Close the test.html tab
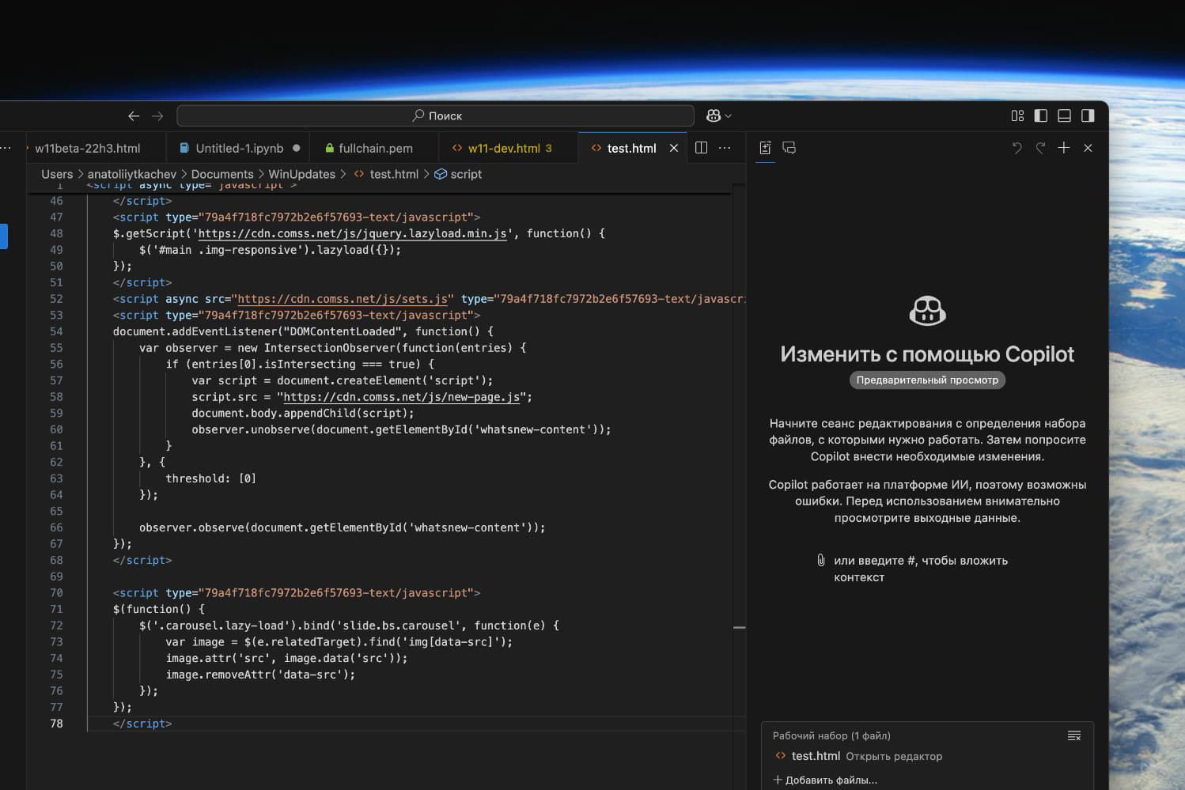Screen dimensions: 1185x790 point(674,148)
